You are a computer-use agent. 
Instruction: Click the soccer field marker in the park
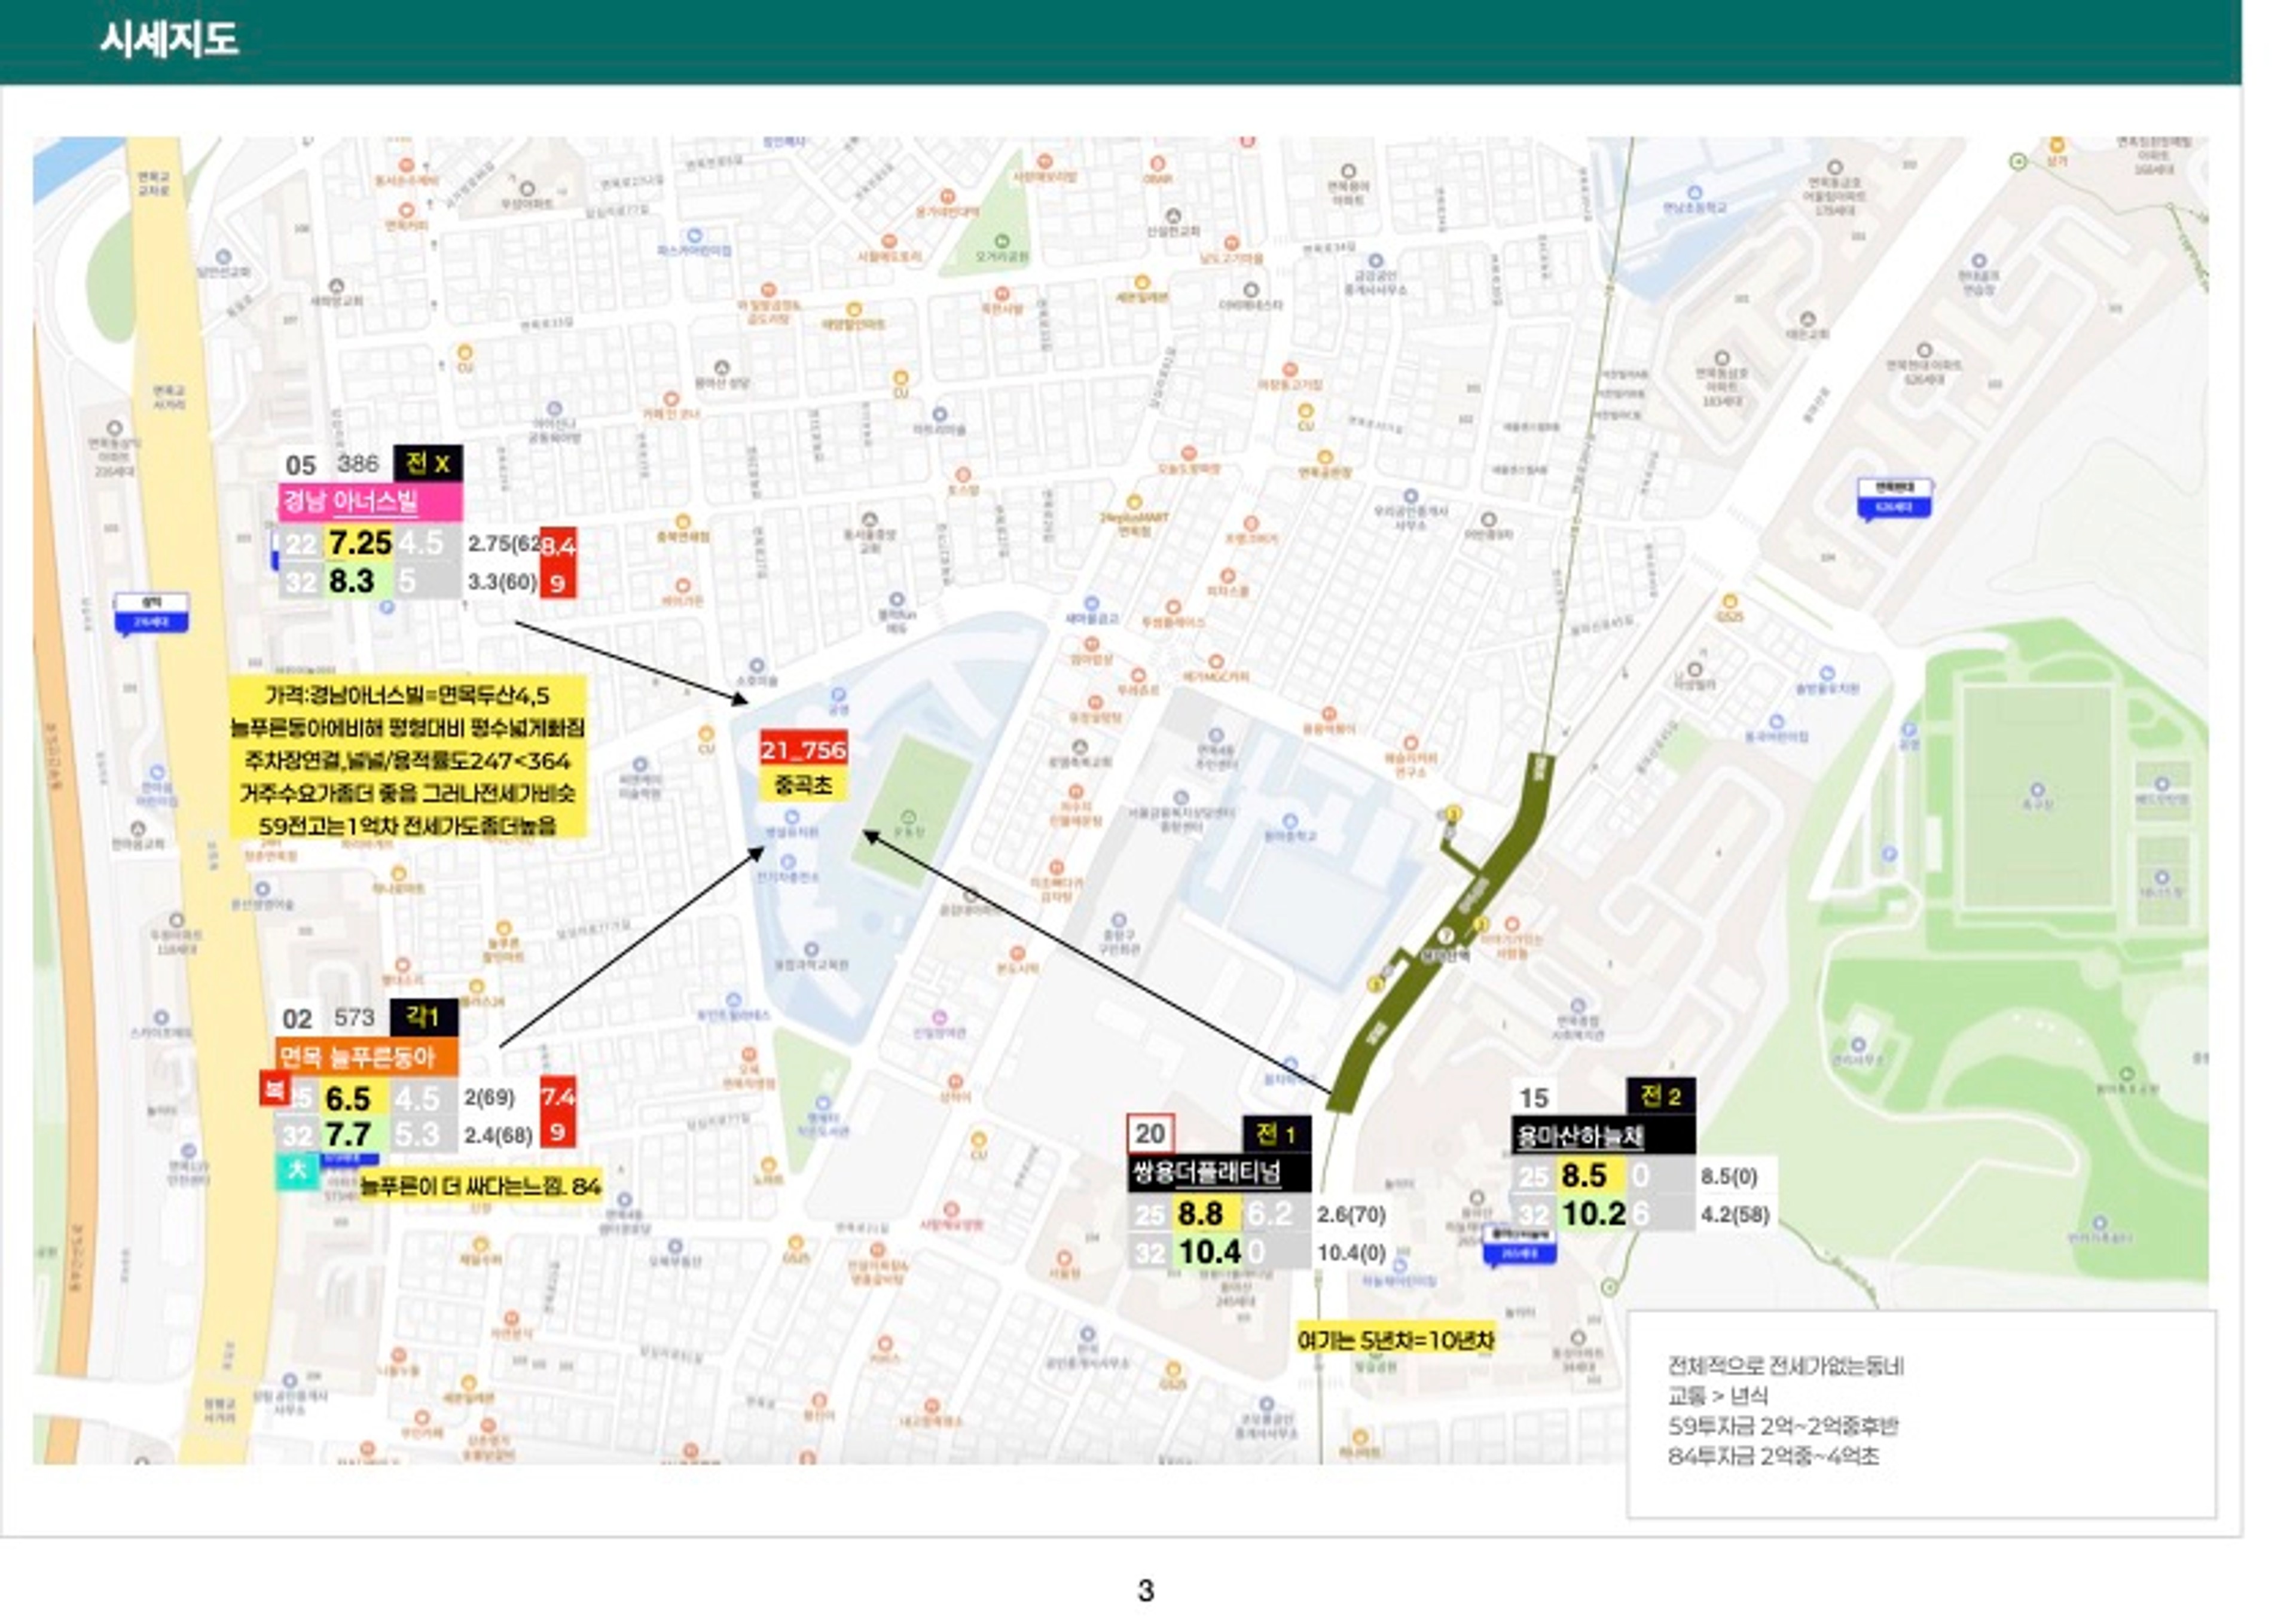(x=2038, y=790)
